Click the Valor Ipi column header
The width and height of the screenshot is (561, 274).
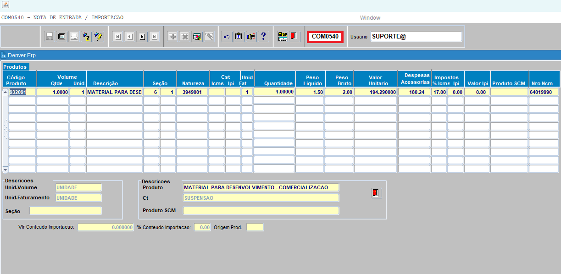(477, 83)
